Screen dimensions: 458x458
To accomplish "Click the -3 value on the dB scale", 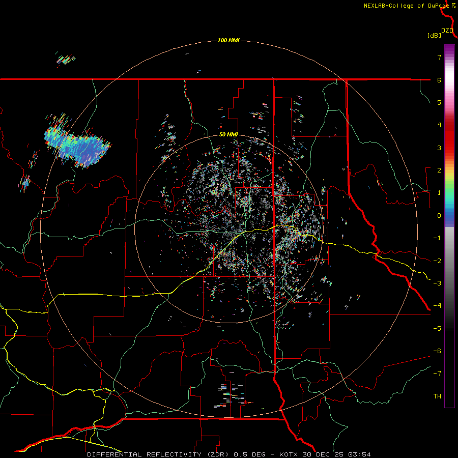I will tap(437, 283).
